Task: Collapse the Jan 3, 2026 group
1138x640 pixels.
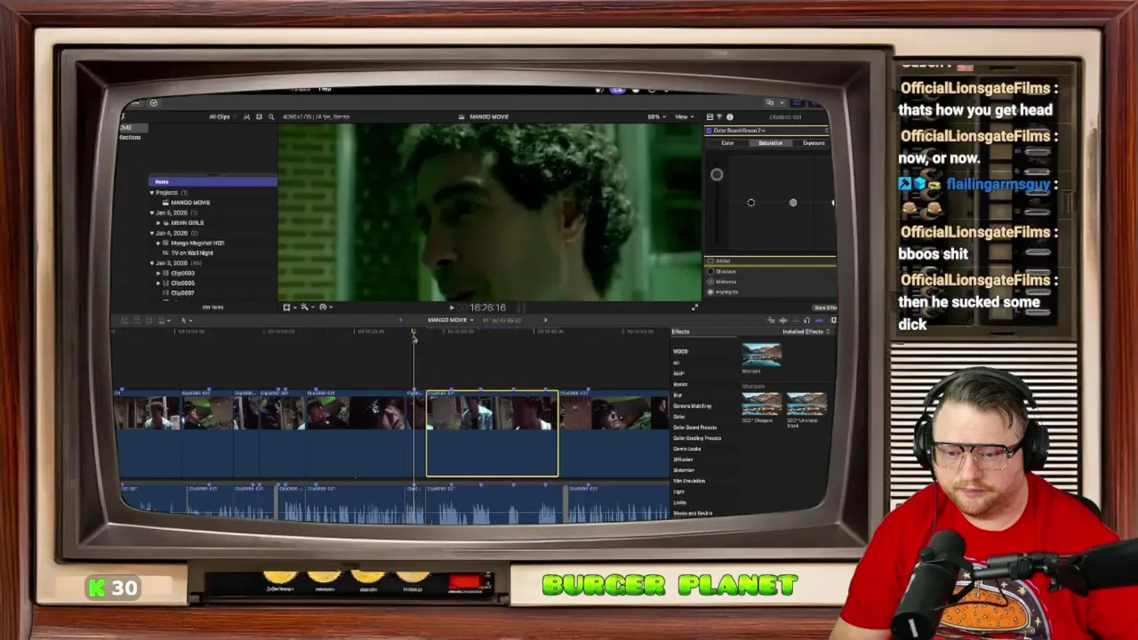Action: (152, 263)
